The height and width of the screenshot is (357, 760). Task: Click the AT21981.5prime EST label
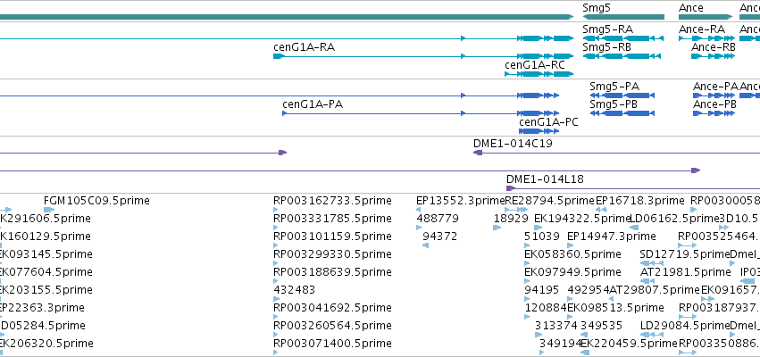(x=685, y=272)
